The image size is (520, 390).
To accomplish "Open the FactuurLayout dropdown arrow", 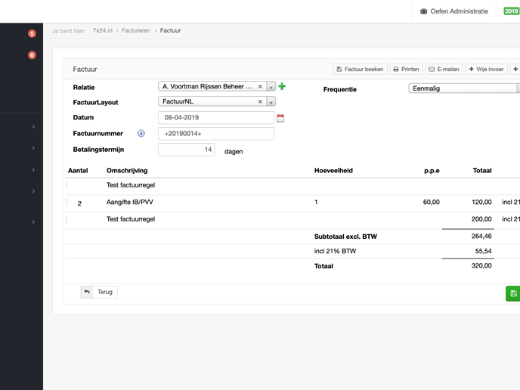I will coord(271,101).
